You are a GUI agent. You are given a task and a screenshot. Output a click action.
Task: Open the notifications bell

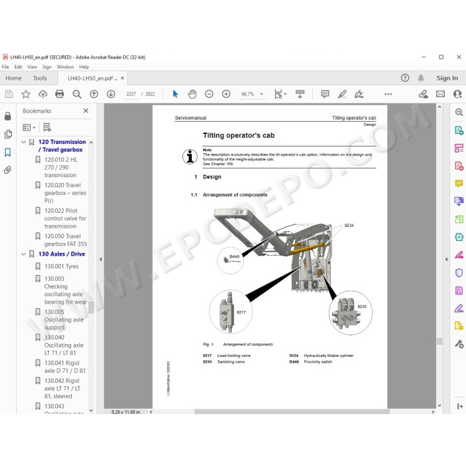(x=421, y=78)
